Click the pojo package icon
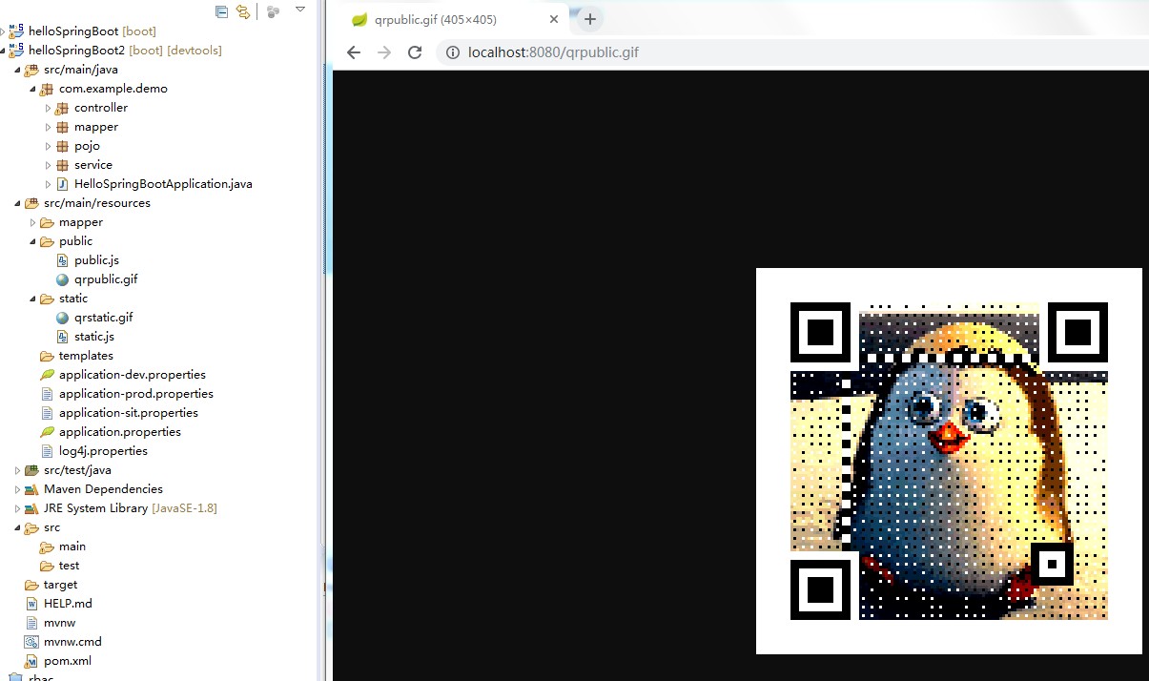1149x681 pixels. [x=62, y=146]
